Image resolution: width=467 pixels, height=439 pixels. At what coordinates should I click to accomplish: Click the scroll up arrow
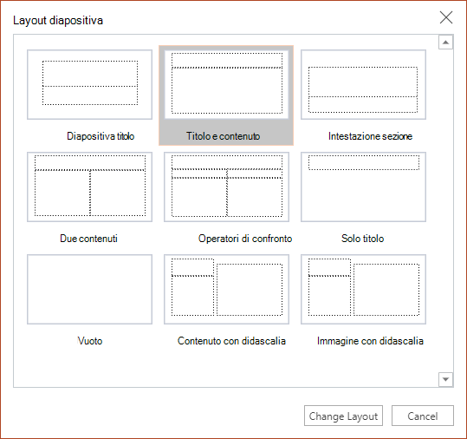pyautogui.click(x=446, y=42)
